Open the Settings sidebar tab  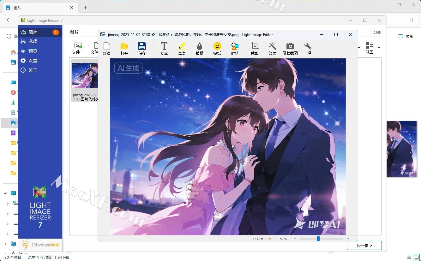(33, 61)
